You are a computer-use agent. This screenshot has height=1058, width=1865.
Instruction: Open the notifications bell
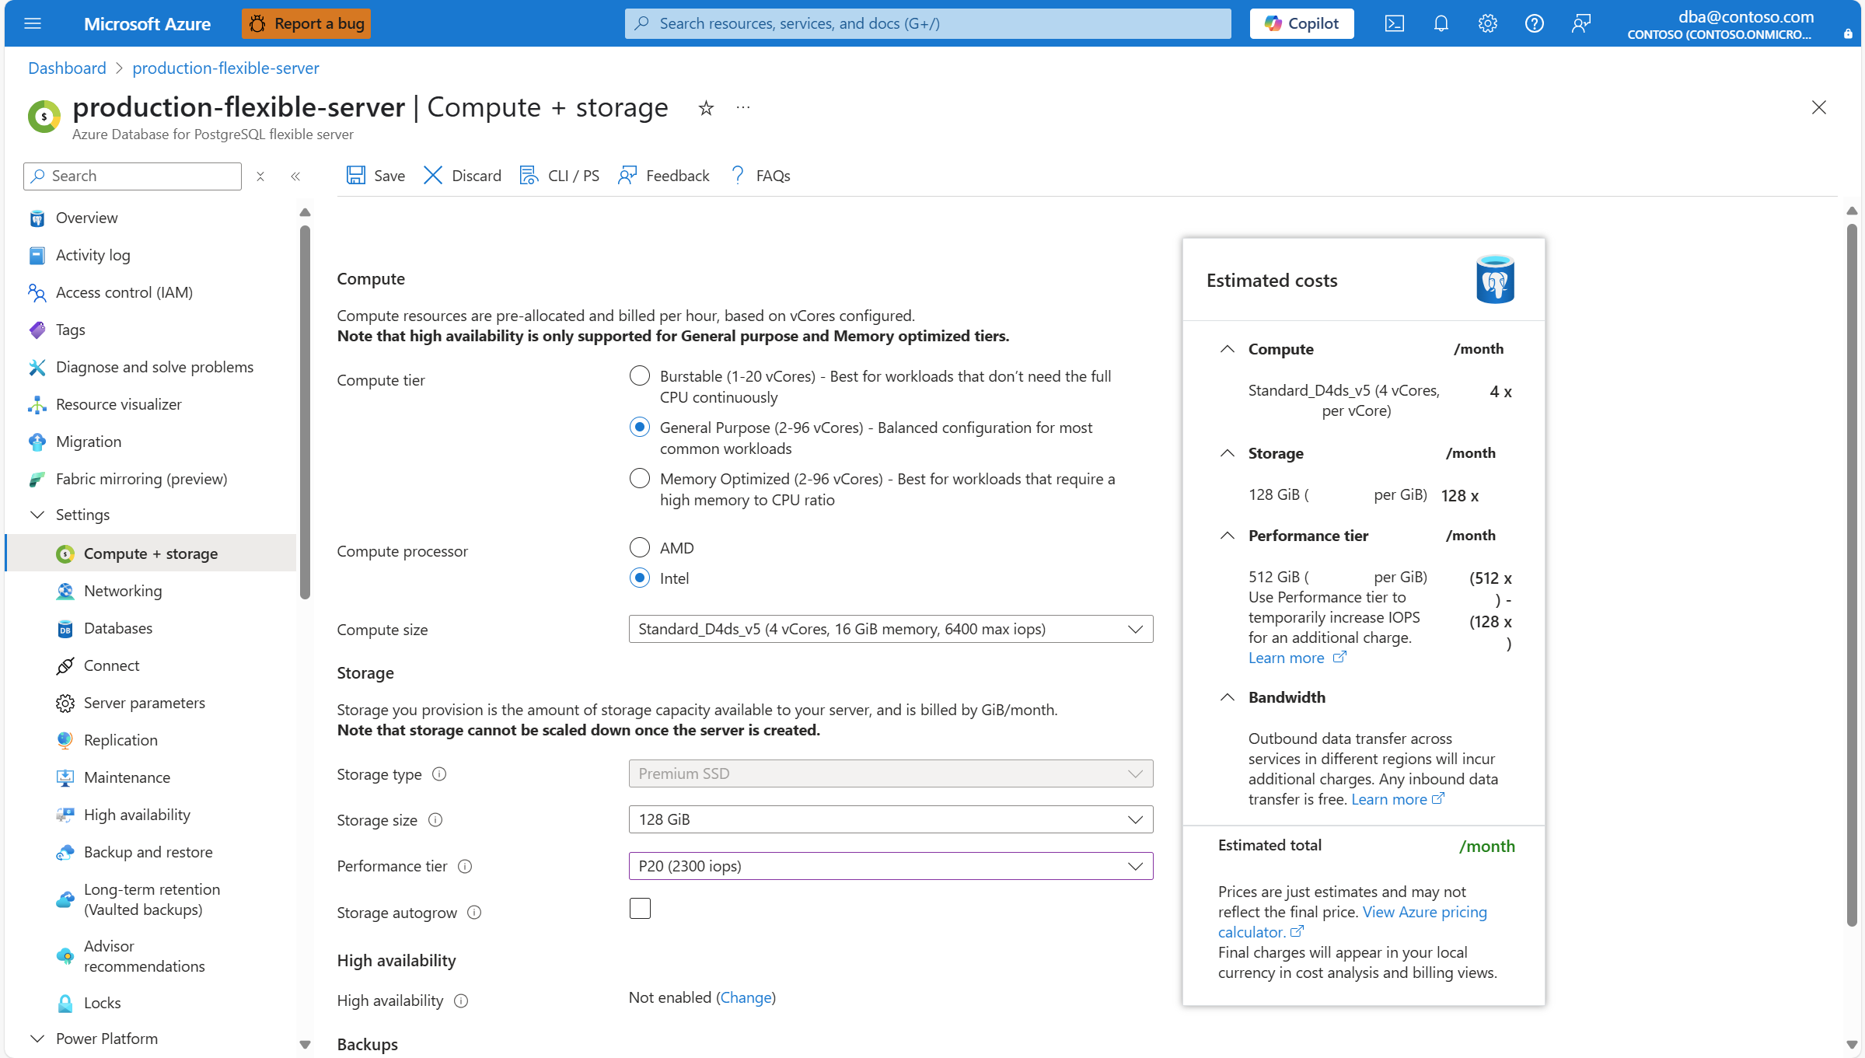1441,23
